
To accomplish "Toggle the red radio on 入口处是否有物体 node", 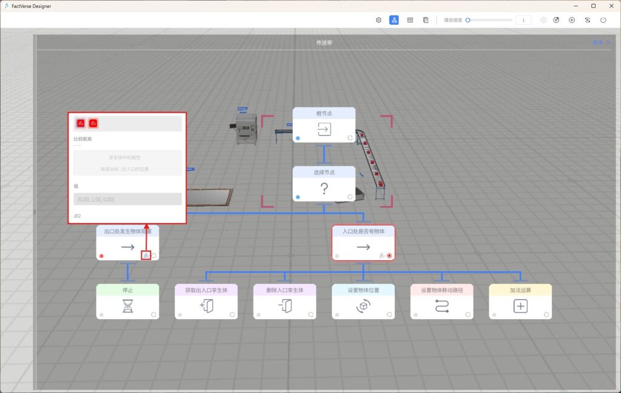I will click(x=389, y=256).
